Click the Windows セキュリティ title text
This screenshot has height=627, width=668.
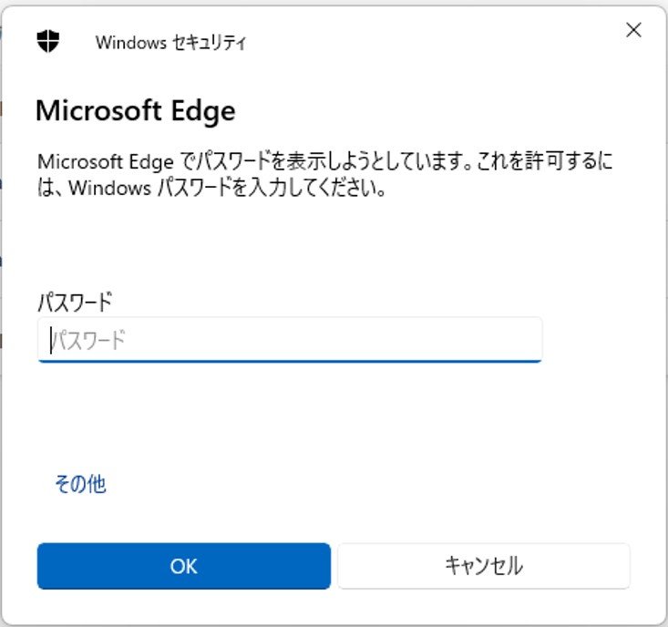click(x=170, y=43)
